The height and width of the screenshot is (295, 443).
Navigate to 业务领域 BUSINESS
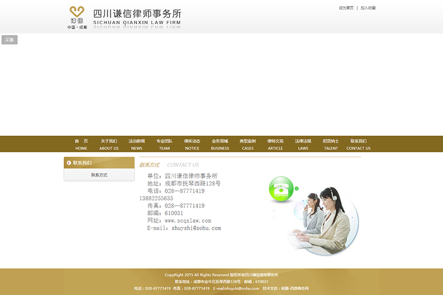(220, 144)
